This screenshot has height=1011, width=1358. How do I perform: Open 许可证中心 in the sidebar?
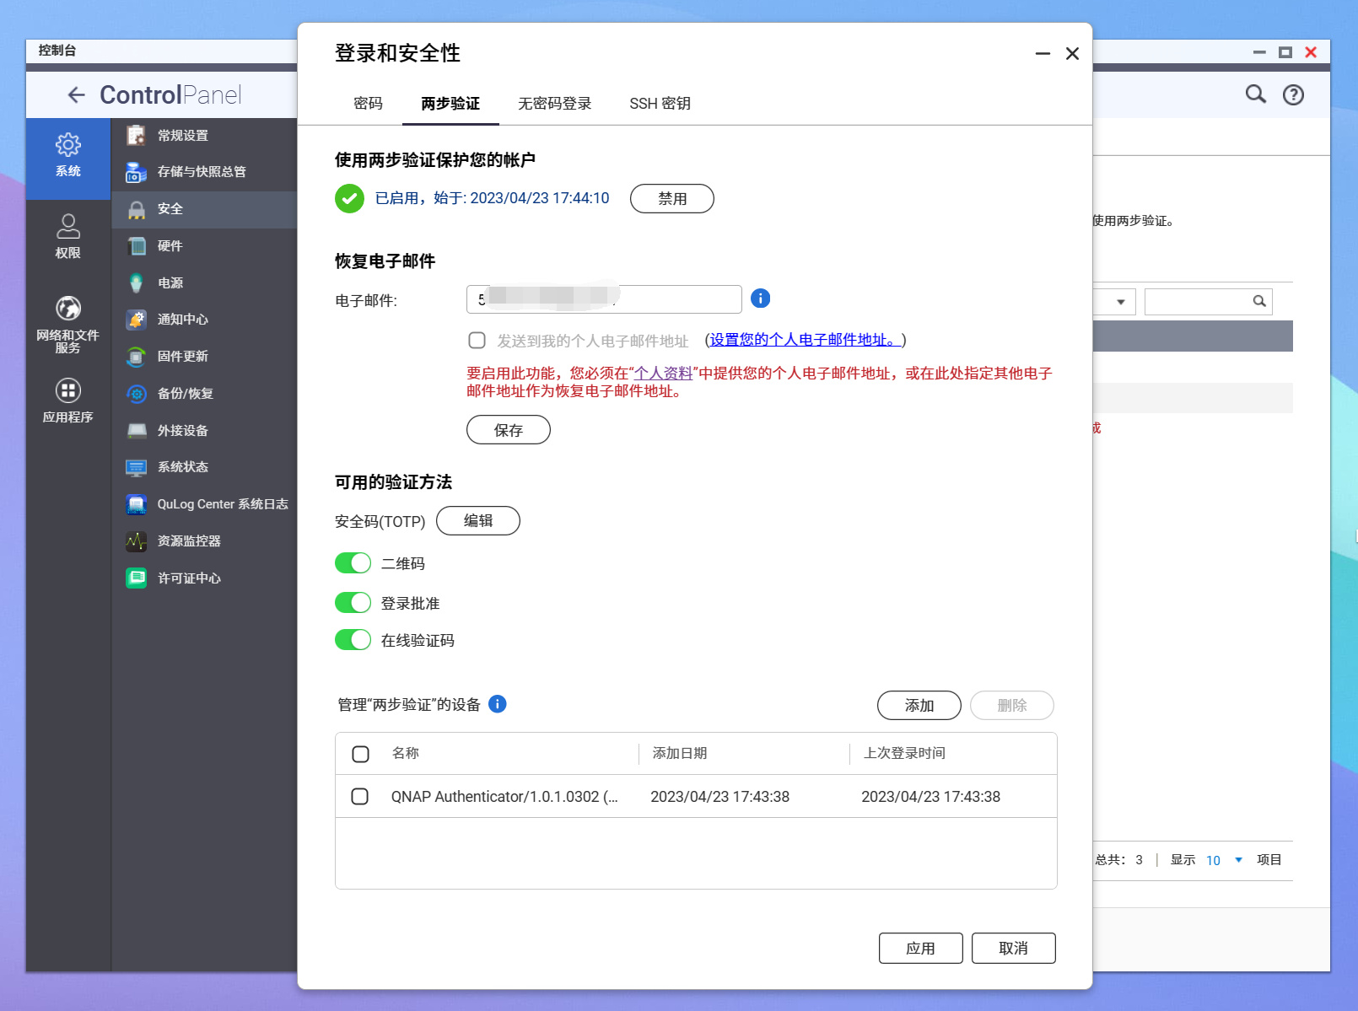click(x=204, y=578)
